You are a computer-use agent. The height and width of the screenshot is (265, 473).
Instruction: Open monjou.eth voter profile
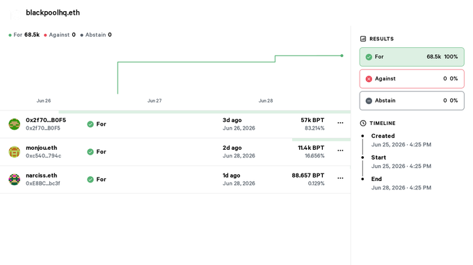(x=41, y=148)
